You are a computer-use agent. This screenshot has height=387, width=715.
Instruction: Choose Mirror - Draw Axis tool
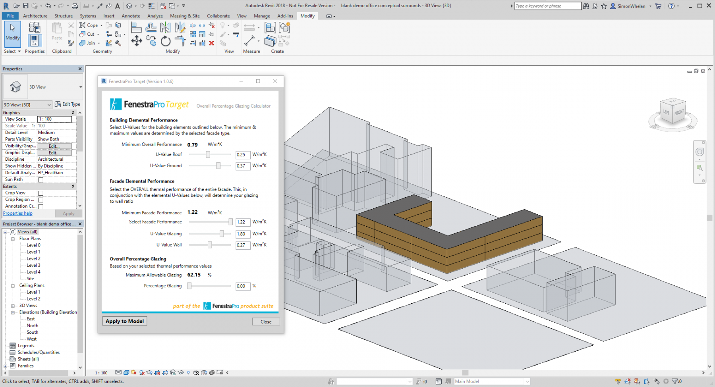click(x=180, y=28)
